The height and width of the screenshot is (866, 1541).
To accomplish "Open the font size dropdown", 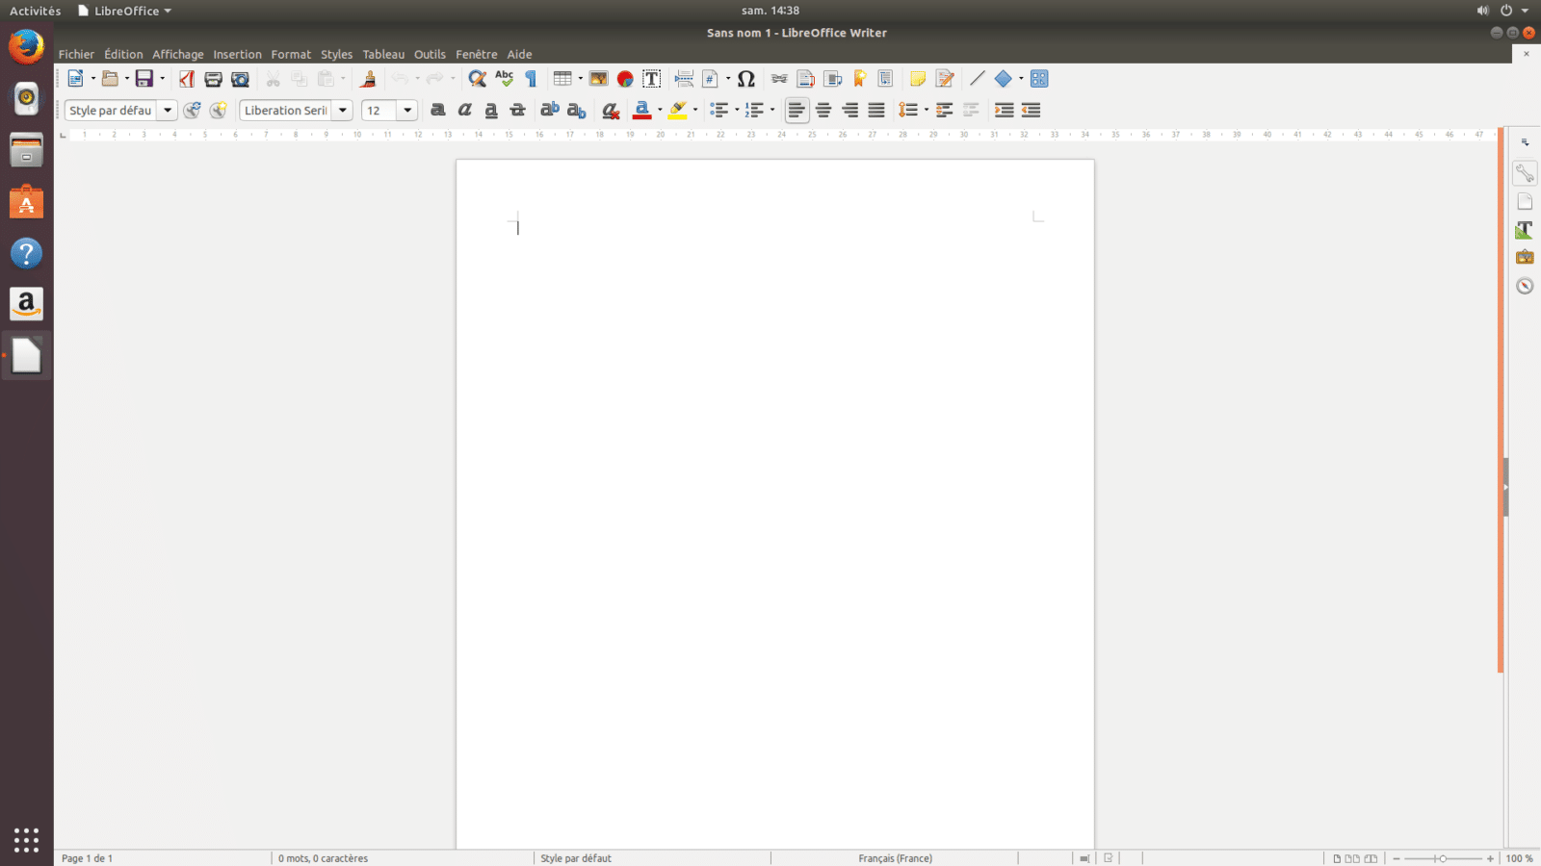I will point(407,111).
